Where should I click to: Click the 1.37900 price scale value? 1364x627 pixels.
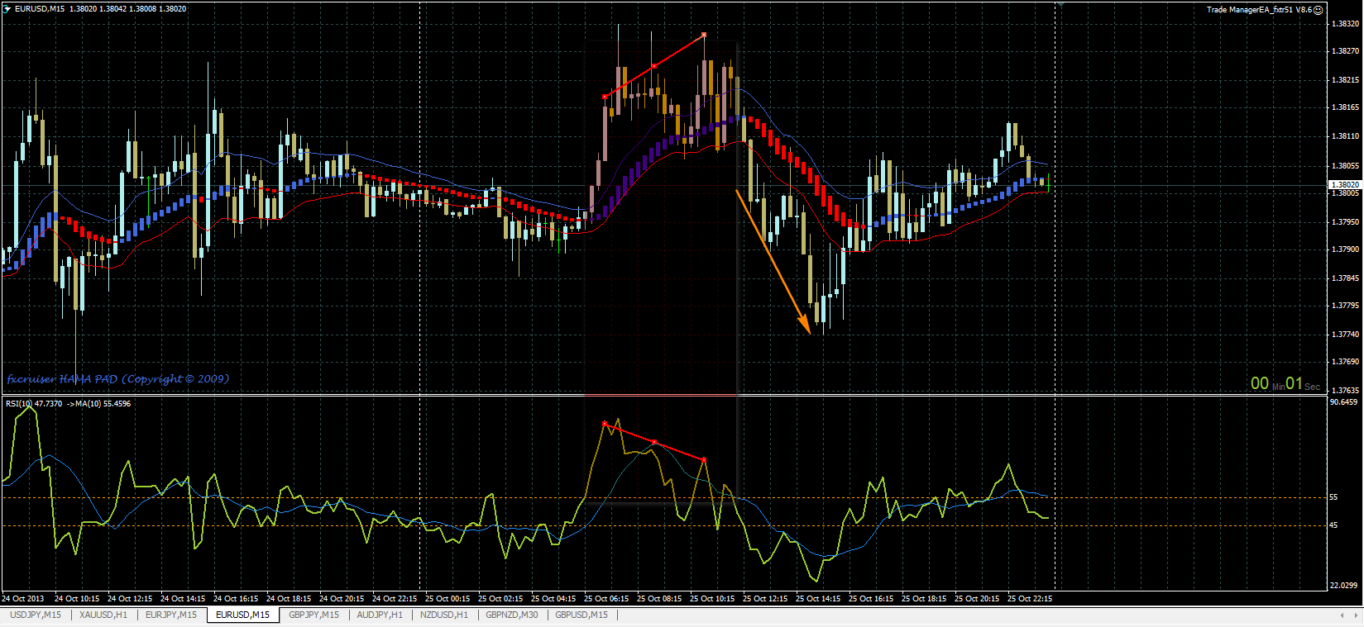click(x=1345, y=249)
